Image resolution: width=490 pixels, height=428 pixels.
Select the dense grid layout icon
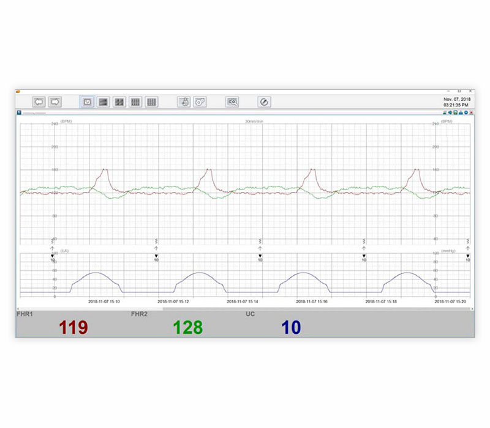click(x=152, y=102)
